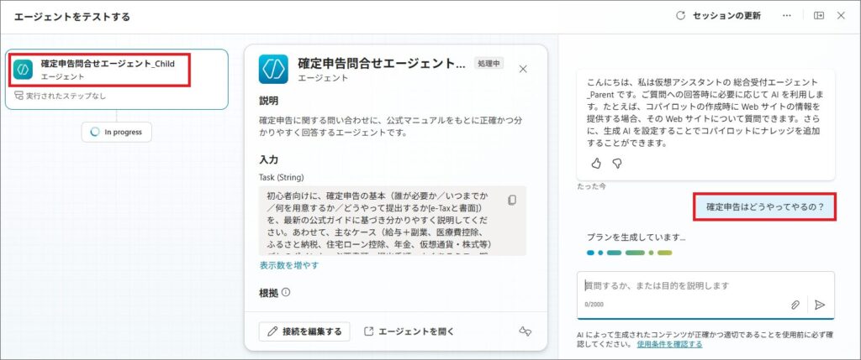Click the info icon next to 根拠
The width and height of the screenshot is (861, 360).
point(286,293)
